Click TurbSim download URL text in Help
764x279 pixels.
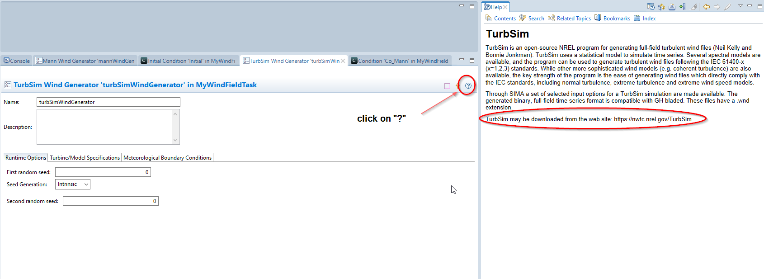click(653, 119)
